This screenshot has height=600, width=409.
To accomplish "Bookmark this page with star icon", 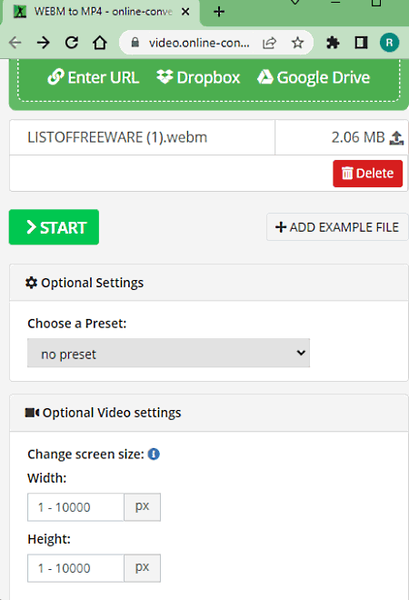I will [297, 43].
